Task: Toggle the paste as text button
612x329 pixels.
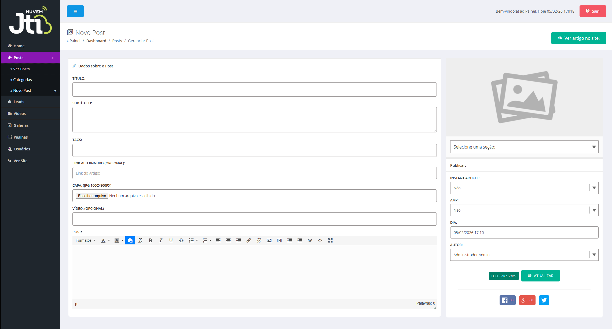Action: tap(130, 240)
